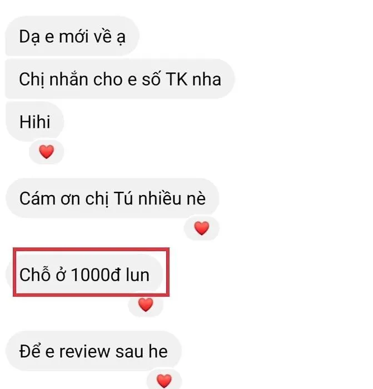Click the word 'Dạ' in the first message
This screenshot has width=373, height=389.
tap(29, 37)
